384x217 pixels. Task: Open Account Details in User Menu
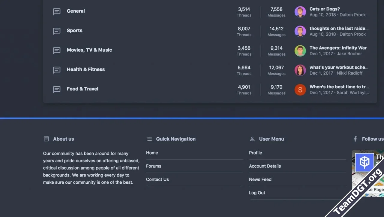265,166
